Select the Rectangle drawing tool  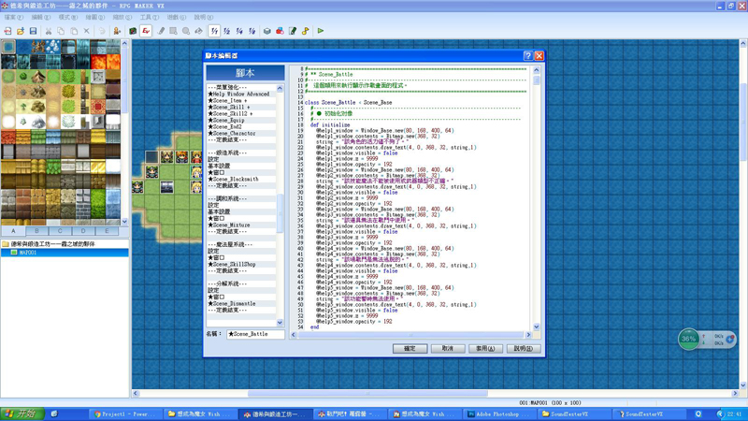(173, 31)
